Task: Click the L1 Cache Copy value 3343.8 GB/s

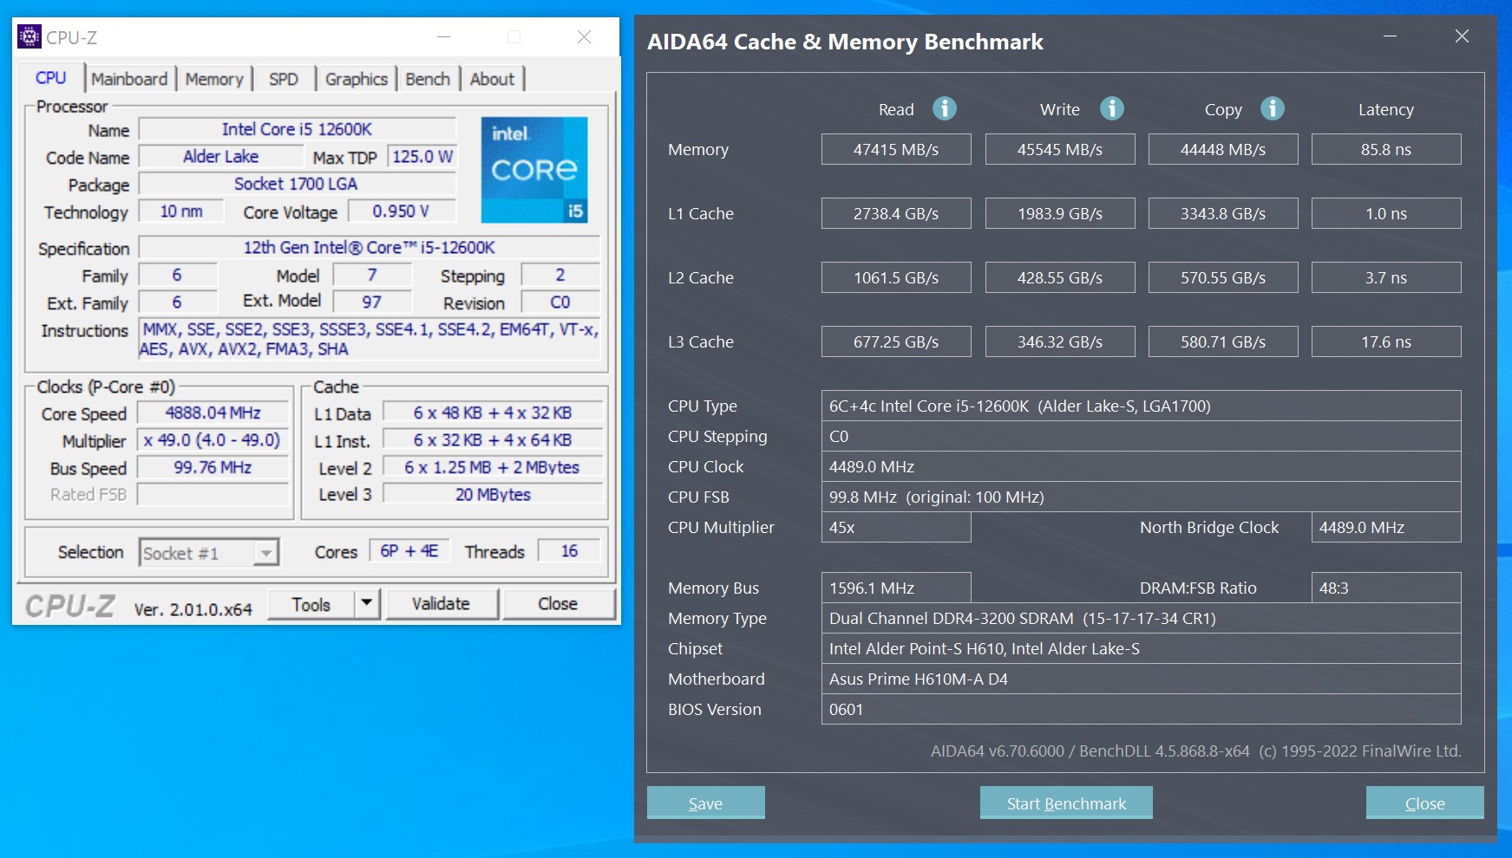Action: click(1223, 213)
